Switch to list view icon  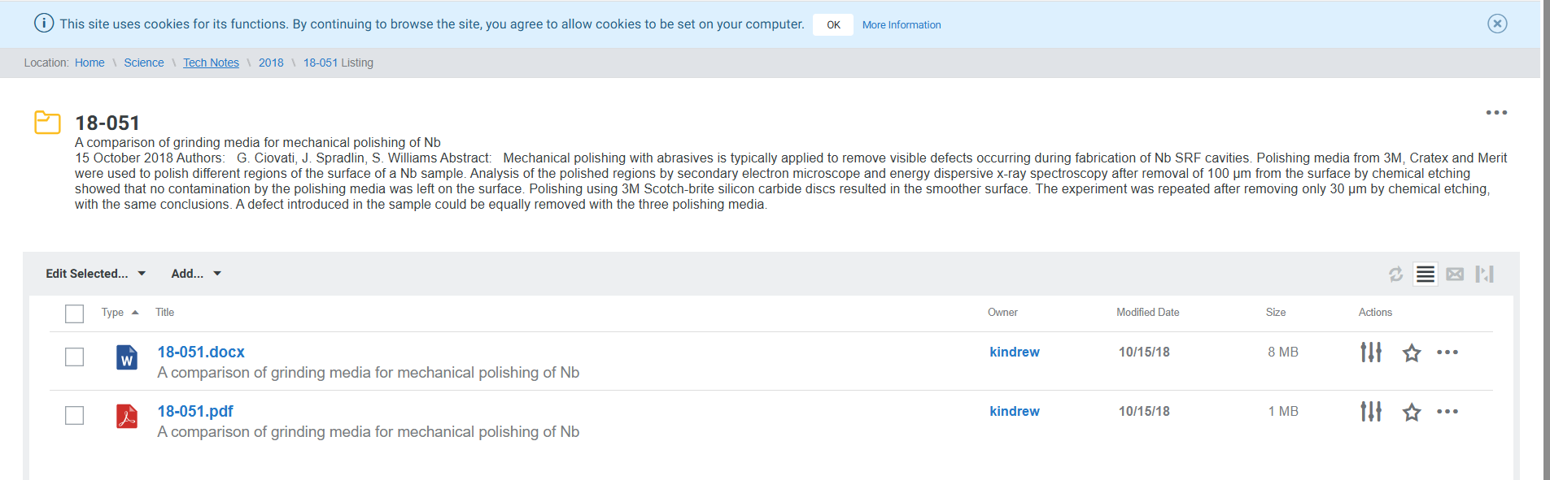point(1425,275)
